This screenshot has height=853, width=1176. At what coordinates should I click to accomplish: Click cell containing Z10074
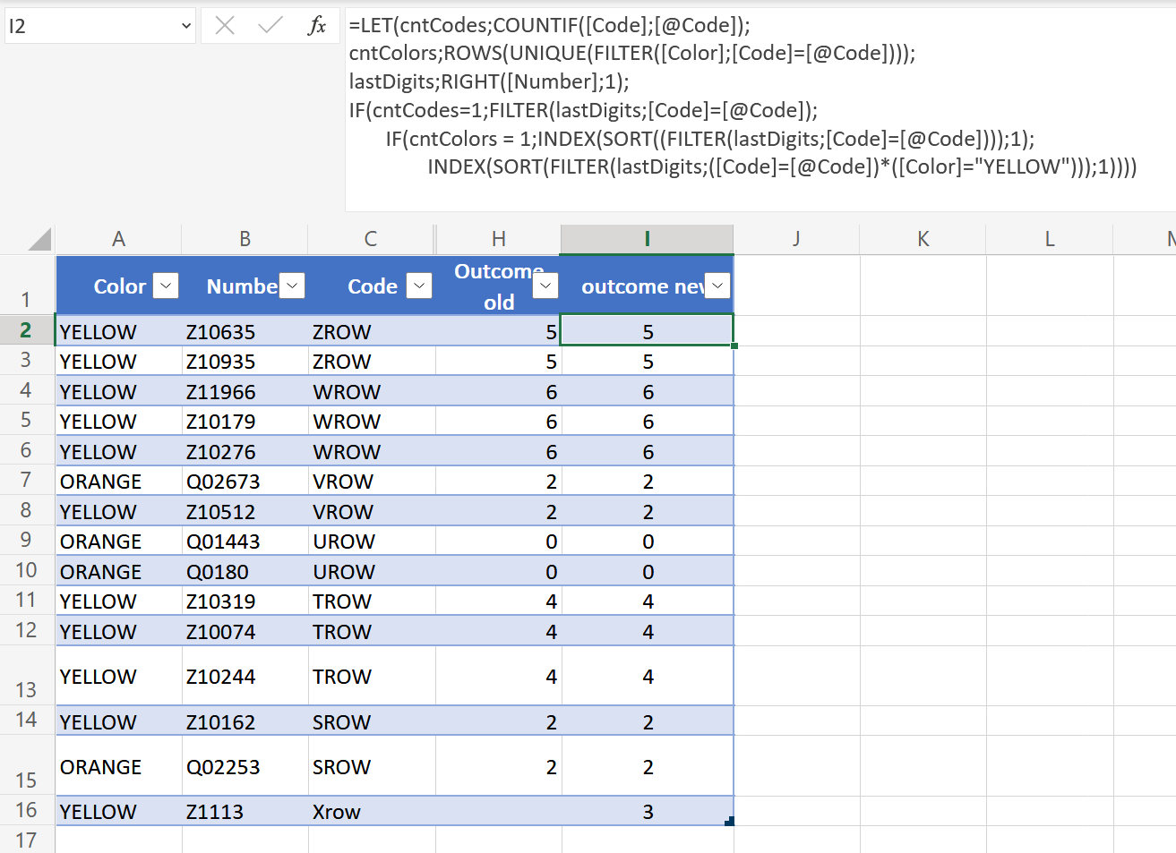[x=245, y=631]
